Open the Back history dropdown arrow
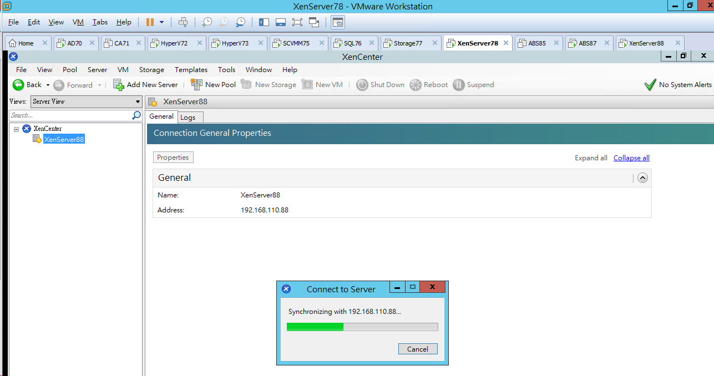This screenshot has height=376, width=714. (x=48, y=85)
